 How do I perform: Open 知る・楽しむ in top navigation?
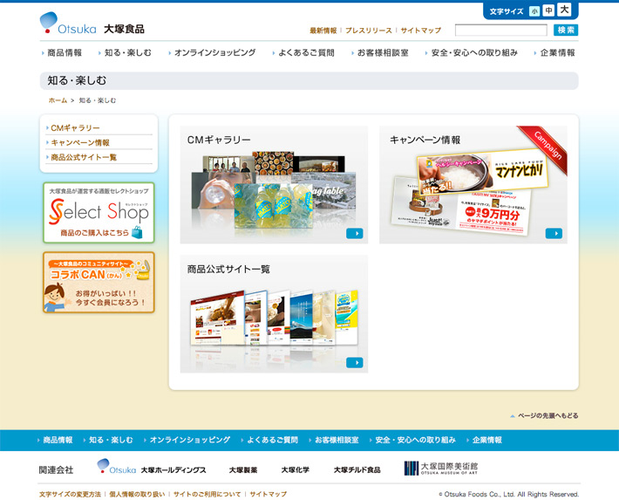pyautogui.click(x=126, y=52)
